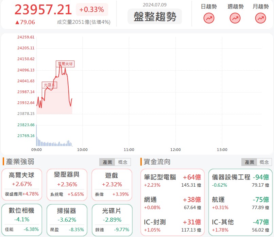Click the 23878.15 y-axis label

pos(26,114)
